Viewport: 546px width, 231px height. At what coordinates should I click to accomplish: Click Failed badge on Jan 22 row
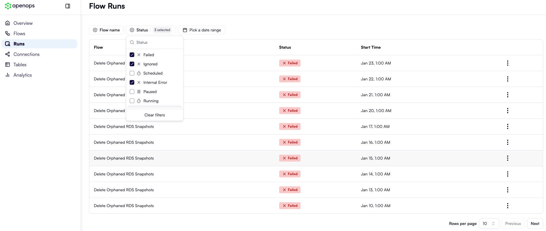290,79
